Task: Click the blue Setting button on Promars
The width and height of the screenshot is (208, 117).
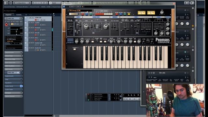Action: [x=121, y=14]
